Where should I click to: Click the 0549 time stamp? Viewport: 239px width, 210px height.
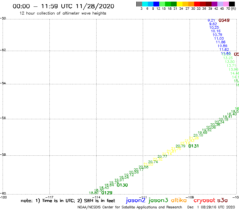pyautogui.click(x=224, y=20)
